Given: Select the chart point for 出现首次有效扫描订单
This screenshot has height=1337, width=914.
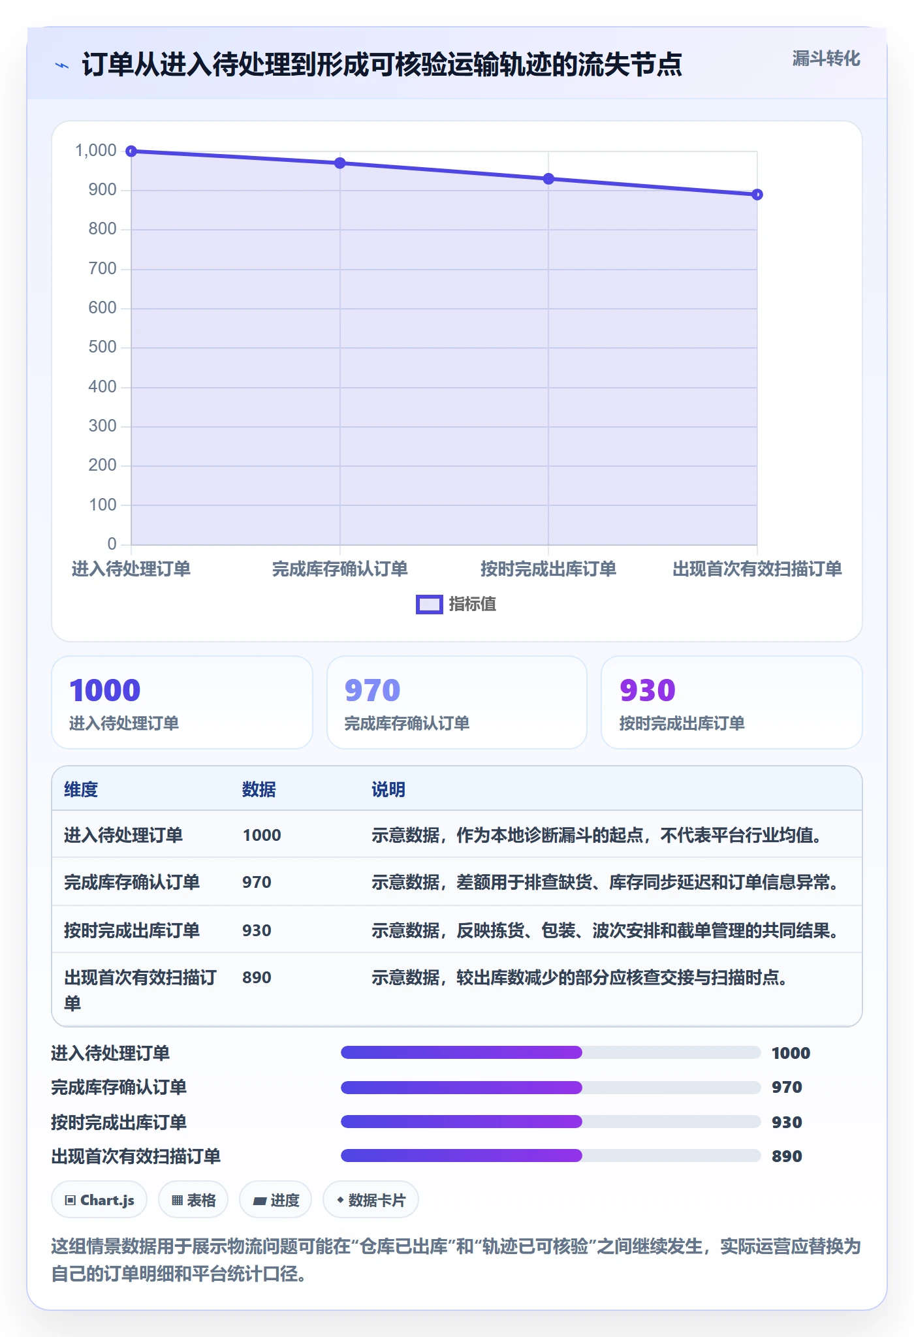Looking at the screenshot, I should (x=757, y=195).
